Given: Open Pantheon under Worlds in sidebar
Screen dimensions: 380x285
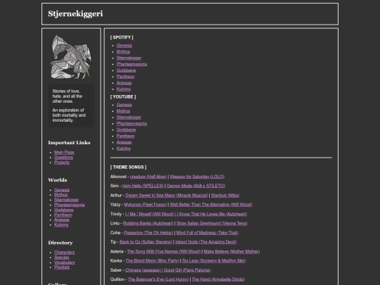Looking at the screenshot, I should 63,215.
